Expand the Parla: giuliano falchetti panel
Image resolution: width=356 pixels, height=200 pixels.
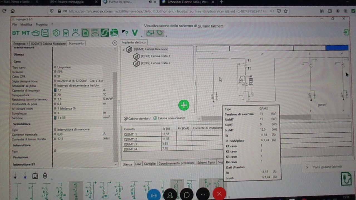click(x=307, y=167)
